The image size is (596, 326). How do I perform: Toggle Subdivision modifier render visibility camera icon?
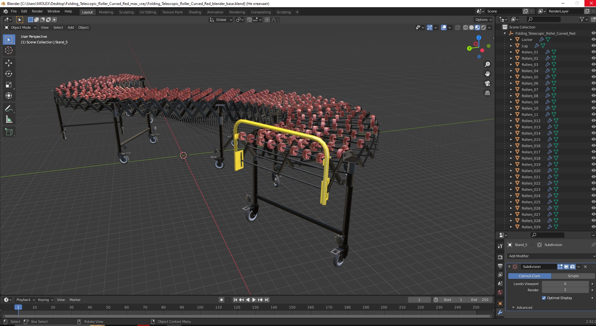(572, 267)
